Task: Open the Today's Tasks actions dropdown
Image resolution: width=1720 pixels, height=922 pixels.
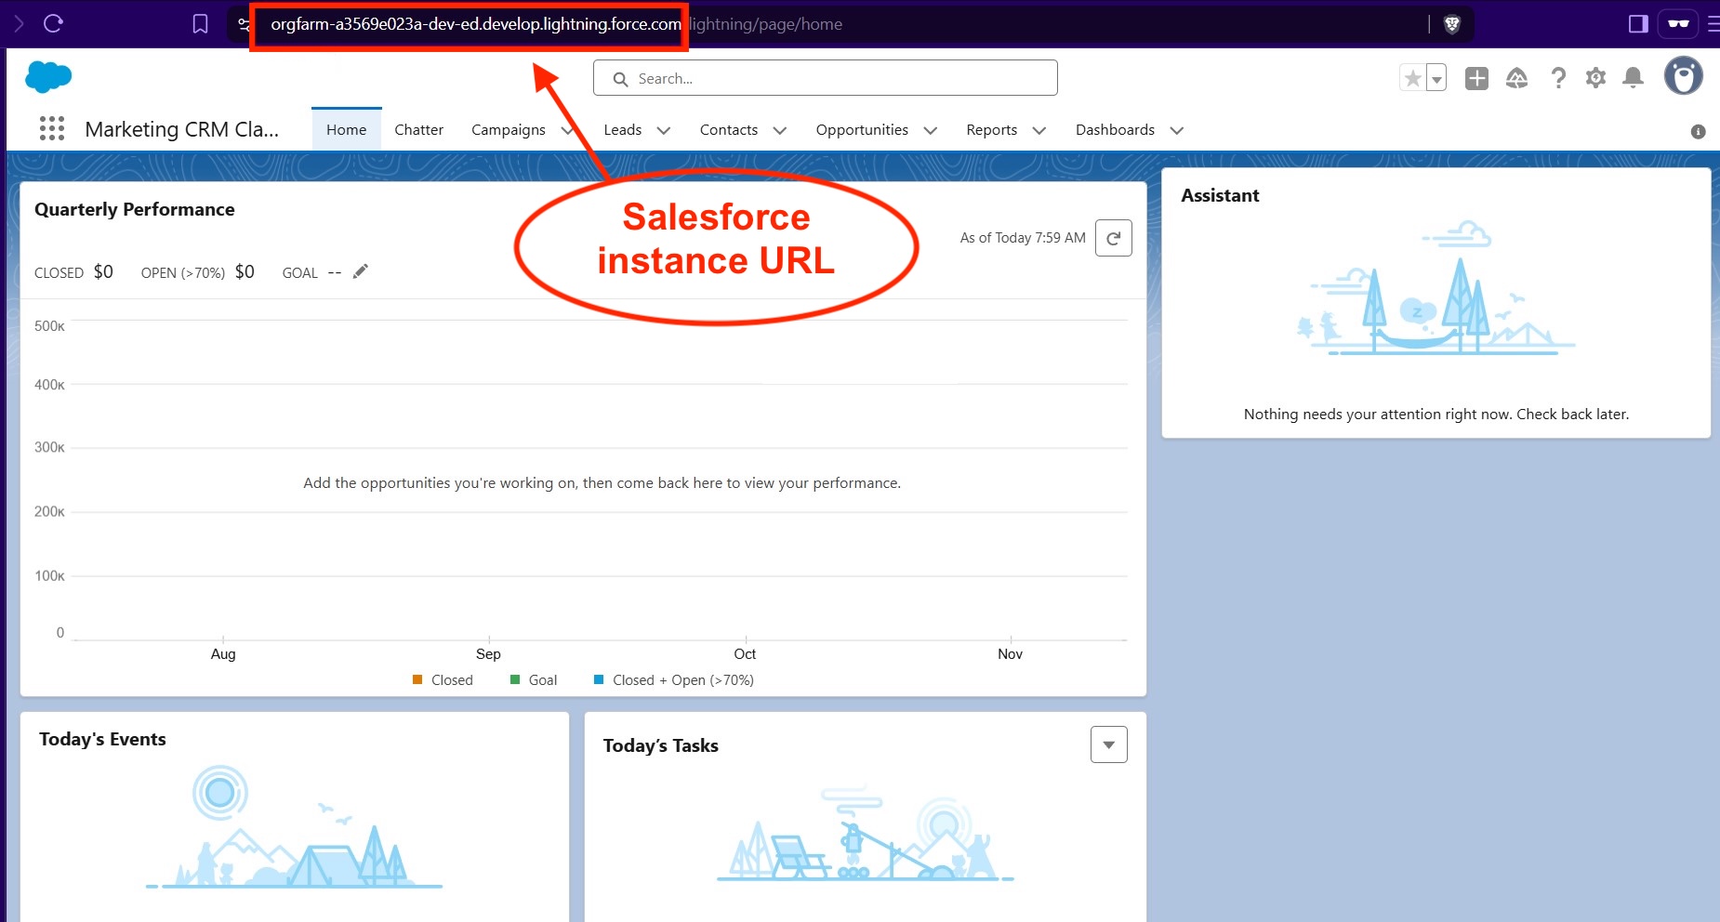Action: coord(1107,744)
